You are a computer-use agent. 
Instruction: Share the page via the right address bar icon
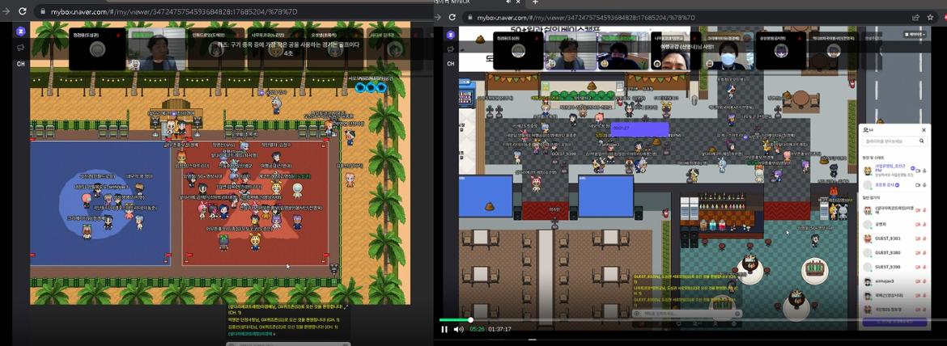click(x=915, y=18)
